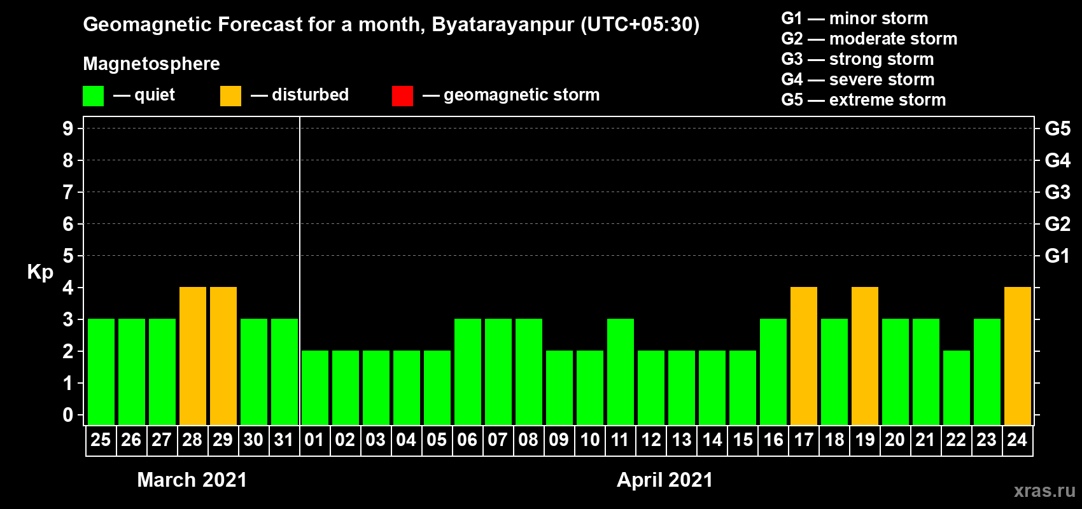Viewport: 1082px width, 509px height.
Task: Click the date cell labeled 25
Action: (x=101, y=440)
